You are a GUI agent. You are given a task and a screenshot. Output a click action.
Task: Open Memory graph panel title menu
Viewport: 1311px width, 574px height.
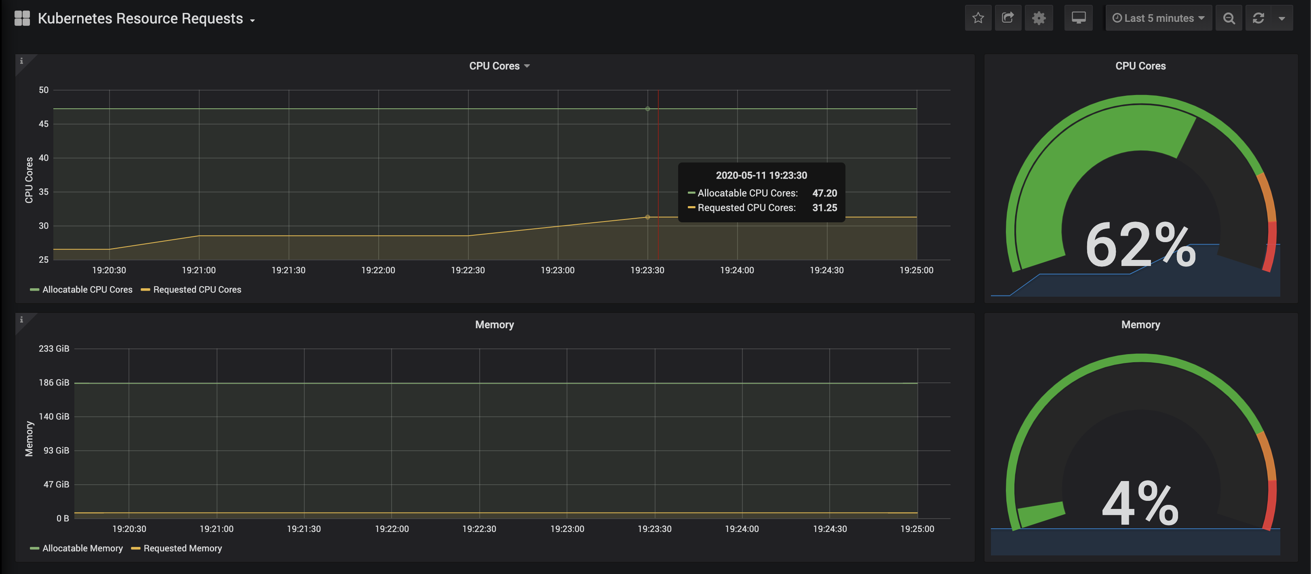coord(494,325)
